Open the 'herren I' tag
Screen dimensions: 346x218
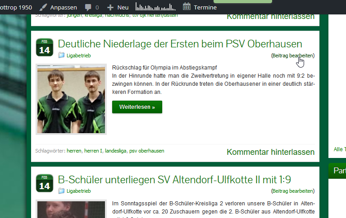pos(93,151)
